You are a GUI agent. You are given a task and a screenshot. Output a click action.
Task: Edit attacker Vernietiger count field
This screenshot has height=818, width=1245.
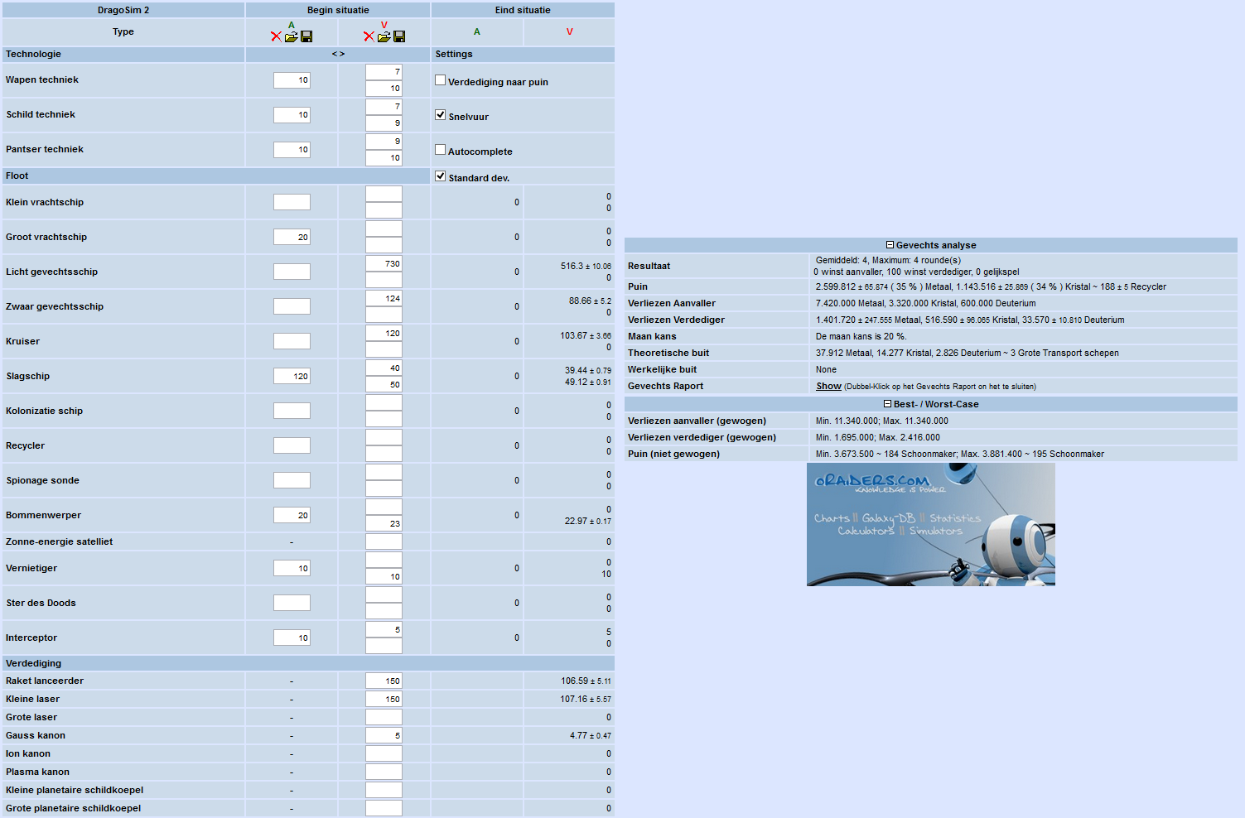[x=292, y=568]
